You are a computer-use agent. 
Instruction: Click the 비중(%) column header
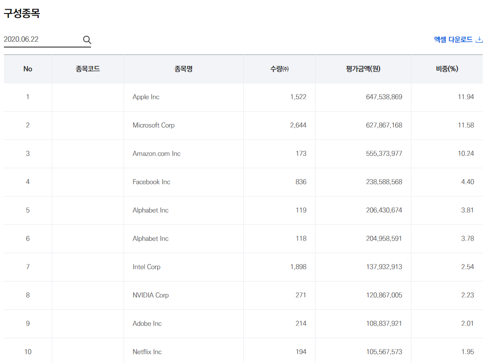point(447,69)
